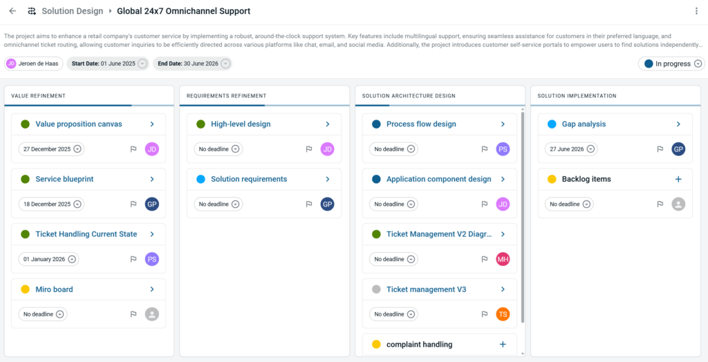Click the complaint handling card title
This screenshot has width=708, height=362.
pyautogui.click(x=420, y=345)
